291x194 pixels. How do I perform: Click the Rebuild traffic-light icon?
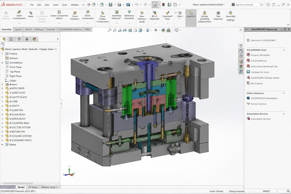(x=163, y=5)
